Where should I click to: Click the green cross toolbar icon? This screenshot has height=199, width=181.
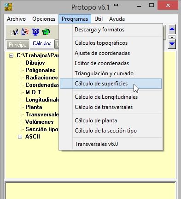pos(46,32)
